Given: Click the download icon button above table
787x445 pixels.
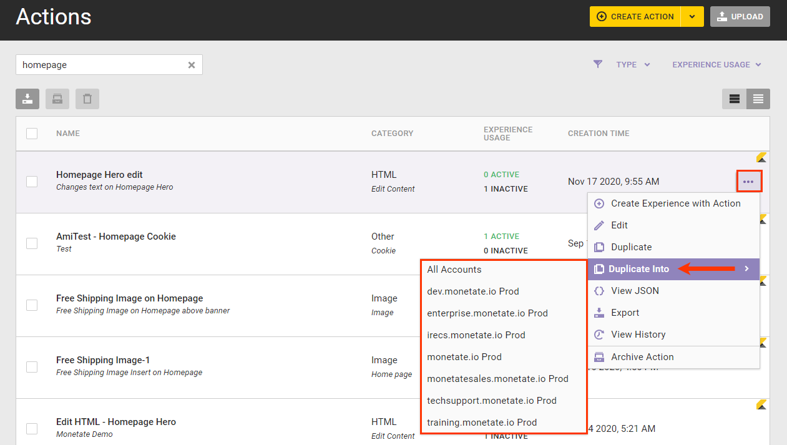Looking at the screenshot, I should click(27, 99).
